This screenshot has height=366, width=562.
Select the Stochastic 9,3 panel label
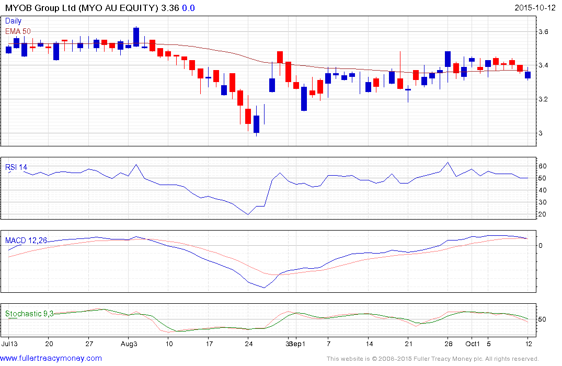point(29,314)
